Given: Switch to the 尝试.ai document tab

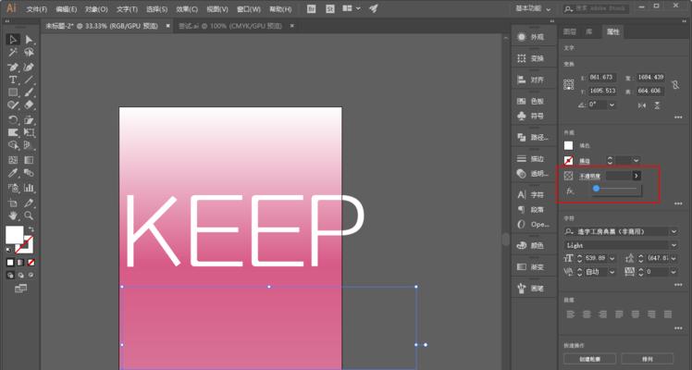Looking at the screenshot, I should coord(230,26).
